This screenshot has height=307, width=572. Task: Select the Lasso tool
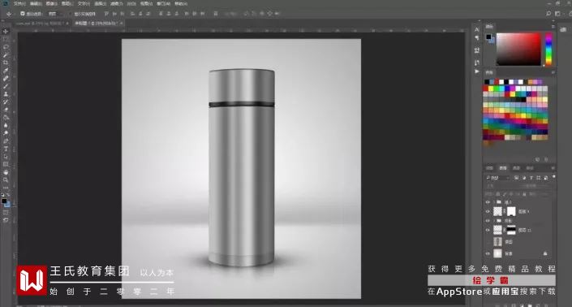click(x=6, y=47)
